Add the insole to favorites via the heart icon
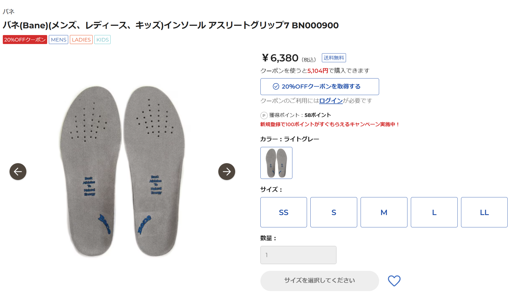 (394, 281)
